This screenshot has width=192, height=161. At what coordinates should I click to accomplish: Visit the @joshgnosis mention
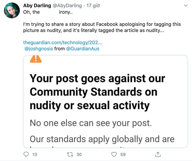39,48
